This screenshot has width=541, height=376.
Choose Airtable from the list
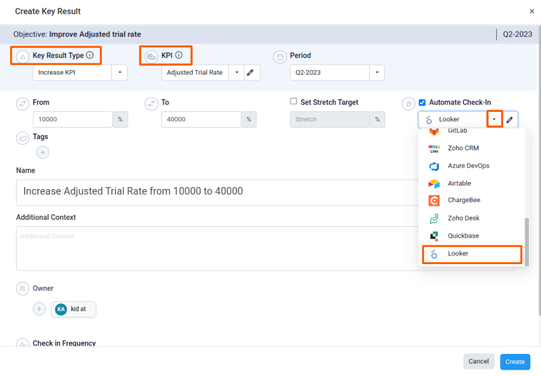pos(472,183)
